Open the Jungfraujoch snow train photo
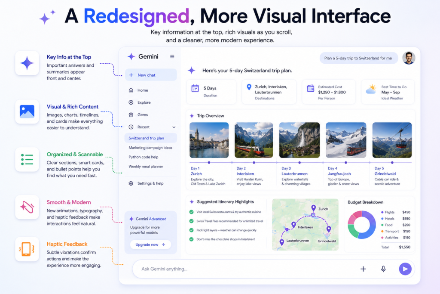 [346, 140]
